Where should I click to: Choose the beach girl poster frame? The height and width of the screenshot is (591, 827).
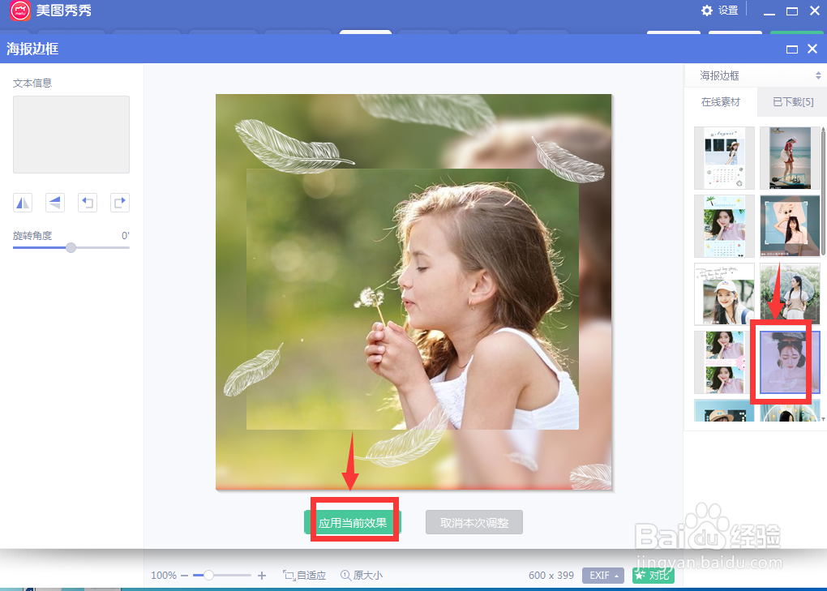coord(790,158)
